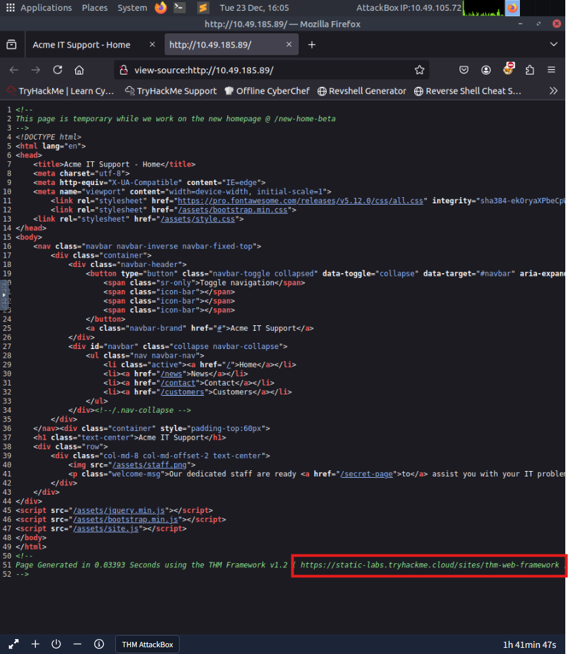Follow the /news link in source
Screen dimensions: 568x654
tap(171, 373)
